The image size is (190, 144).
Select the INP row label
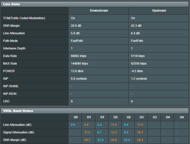click(6, 78)
